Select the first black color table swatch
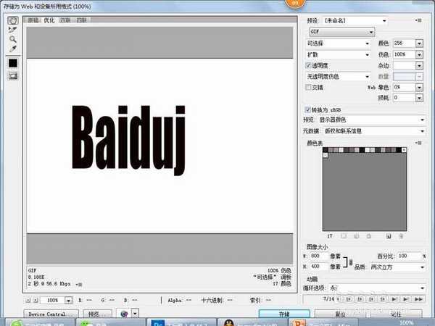 (326, 150)
